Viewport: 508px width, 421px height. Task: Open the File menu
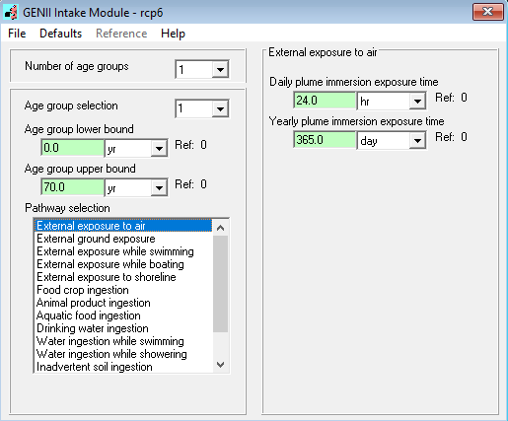click(17, 34)
